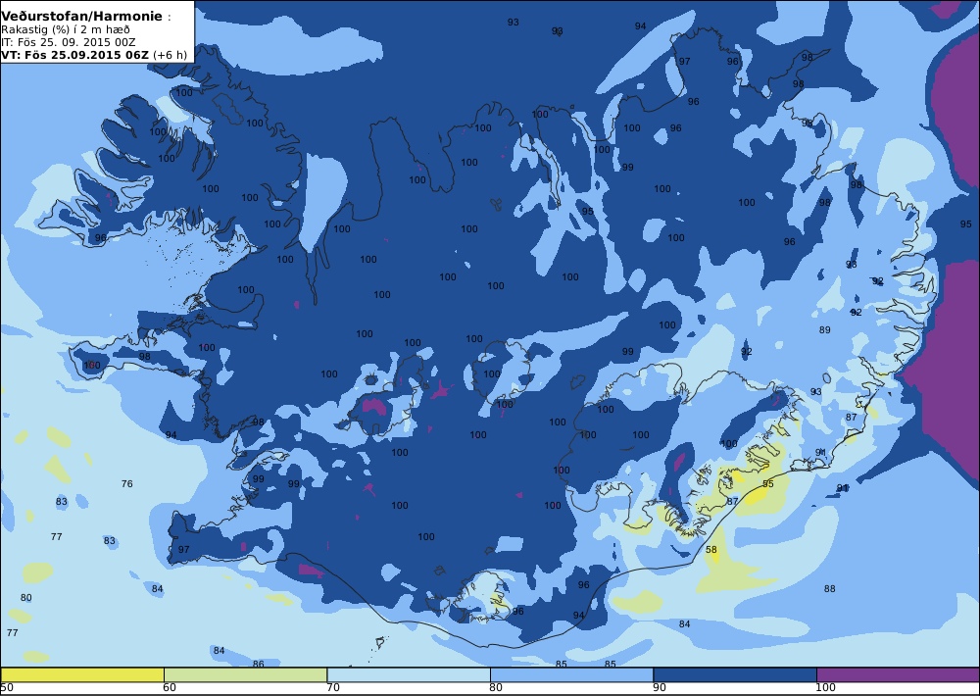The image size is (980, 696).
Task: Click the dark blue 90–100 legend band
Action: tap(734, 674)
